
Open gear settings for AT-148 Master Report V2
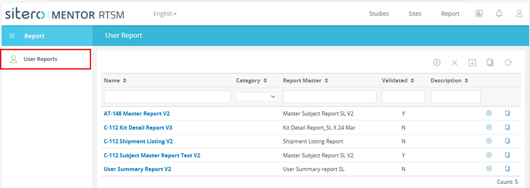489,113
